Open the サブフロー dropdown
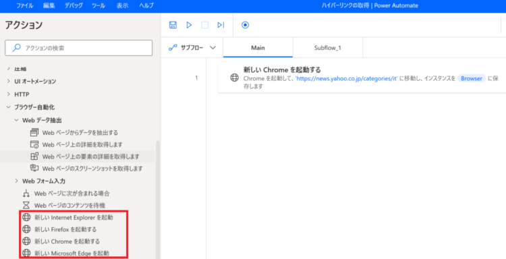The height and width of the screenshot is (259, 506). point(213,48)
